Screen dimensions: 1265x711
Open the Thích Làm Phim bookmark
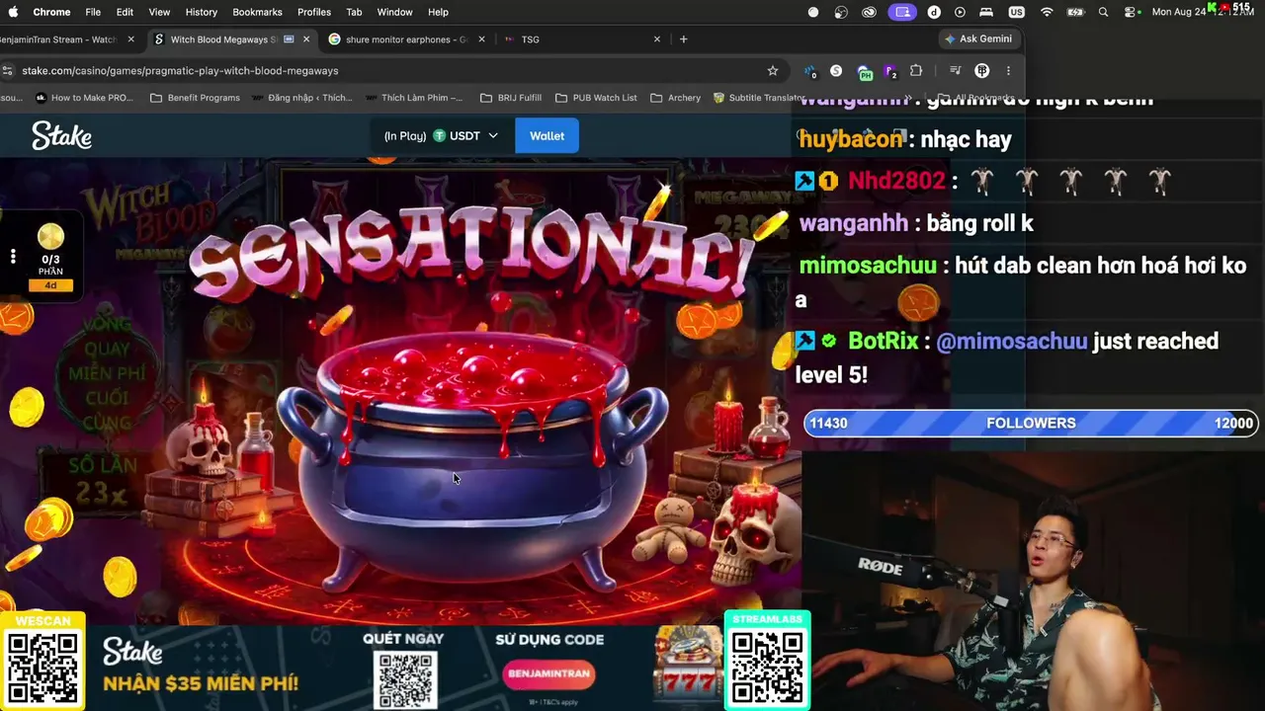click(x=414, y=98)
